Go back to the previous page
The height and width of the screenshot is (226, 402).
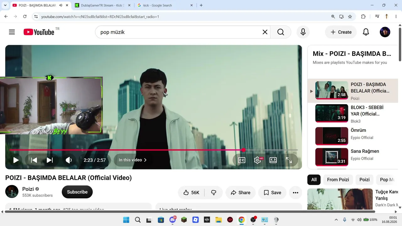pyautogui.click(x=6, y=16)
